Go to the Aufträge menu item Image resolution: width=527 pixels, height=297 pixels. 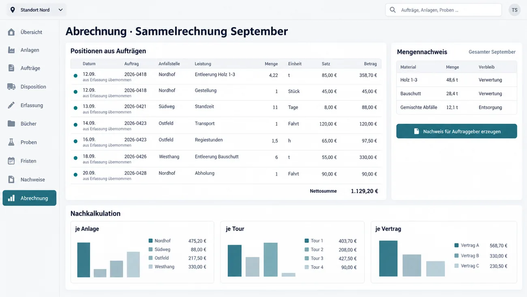coord(30,68)
